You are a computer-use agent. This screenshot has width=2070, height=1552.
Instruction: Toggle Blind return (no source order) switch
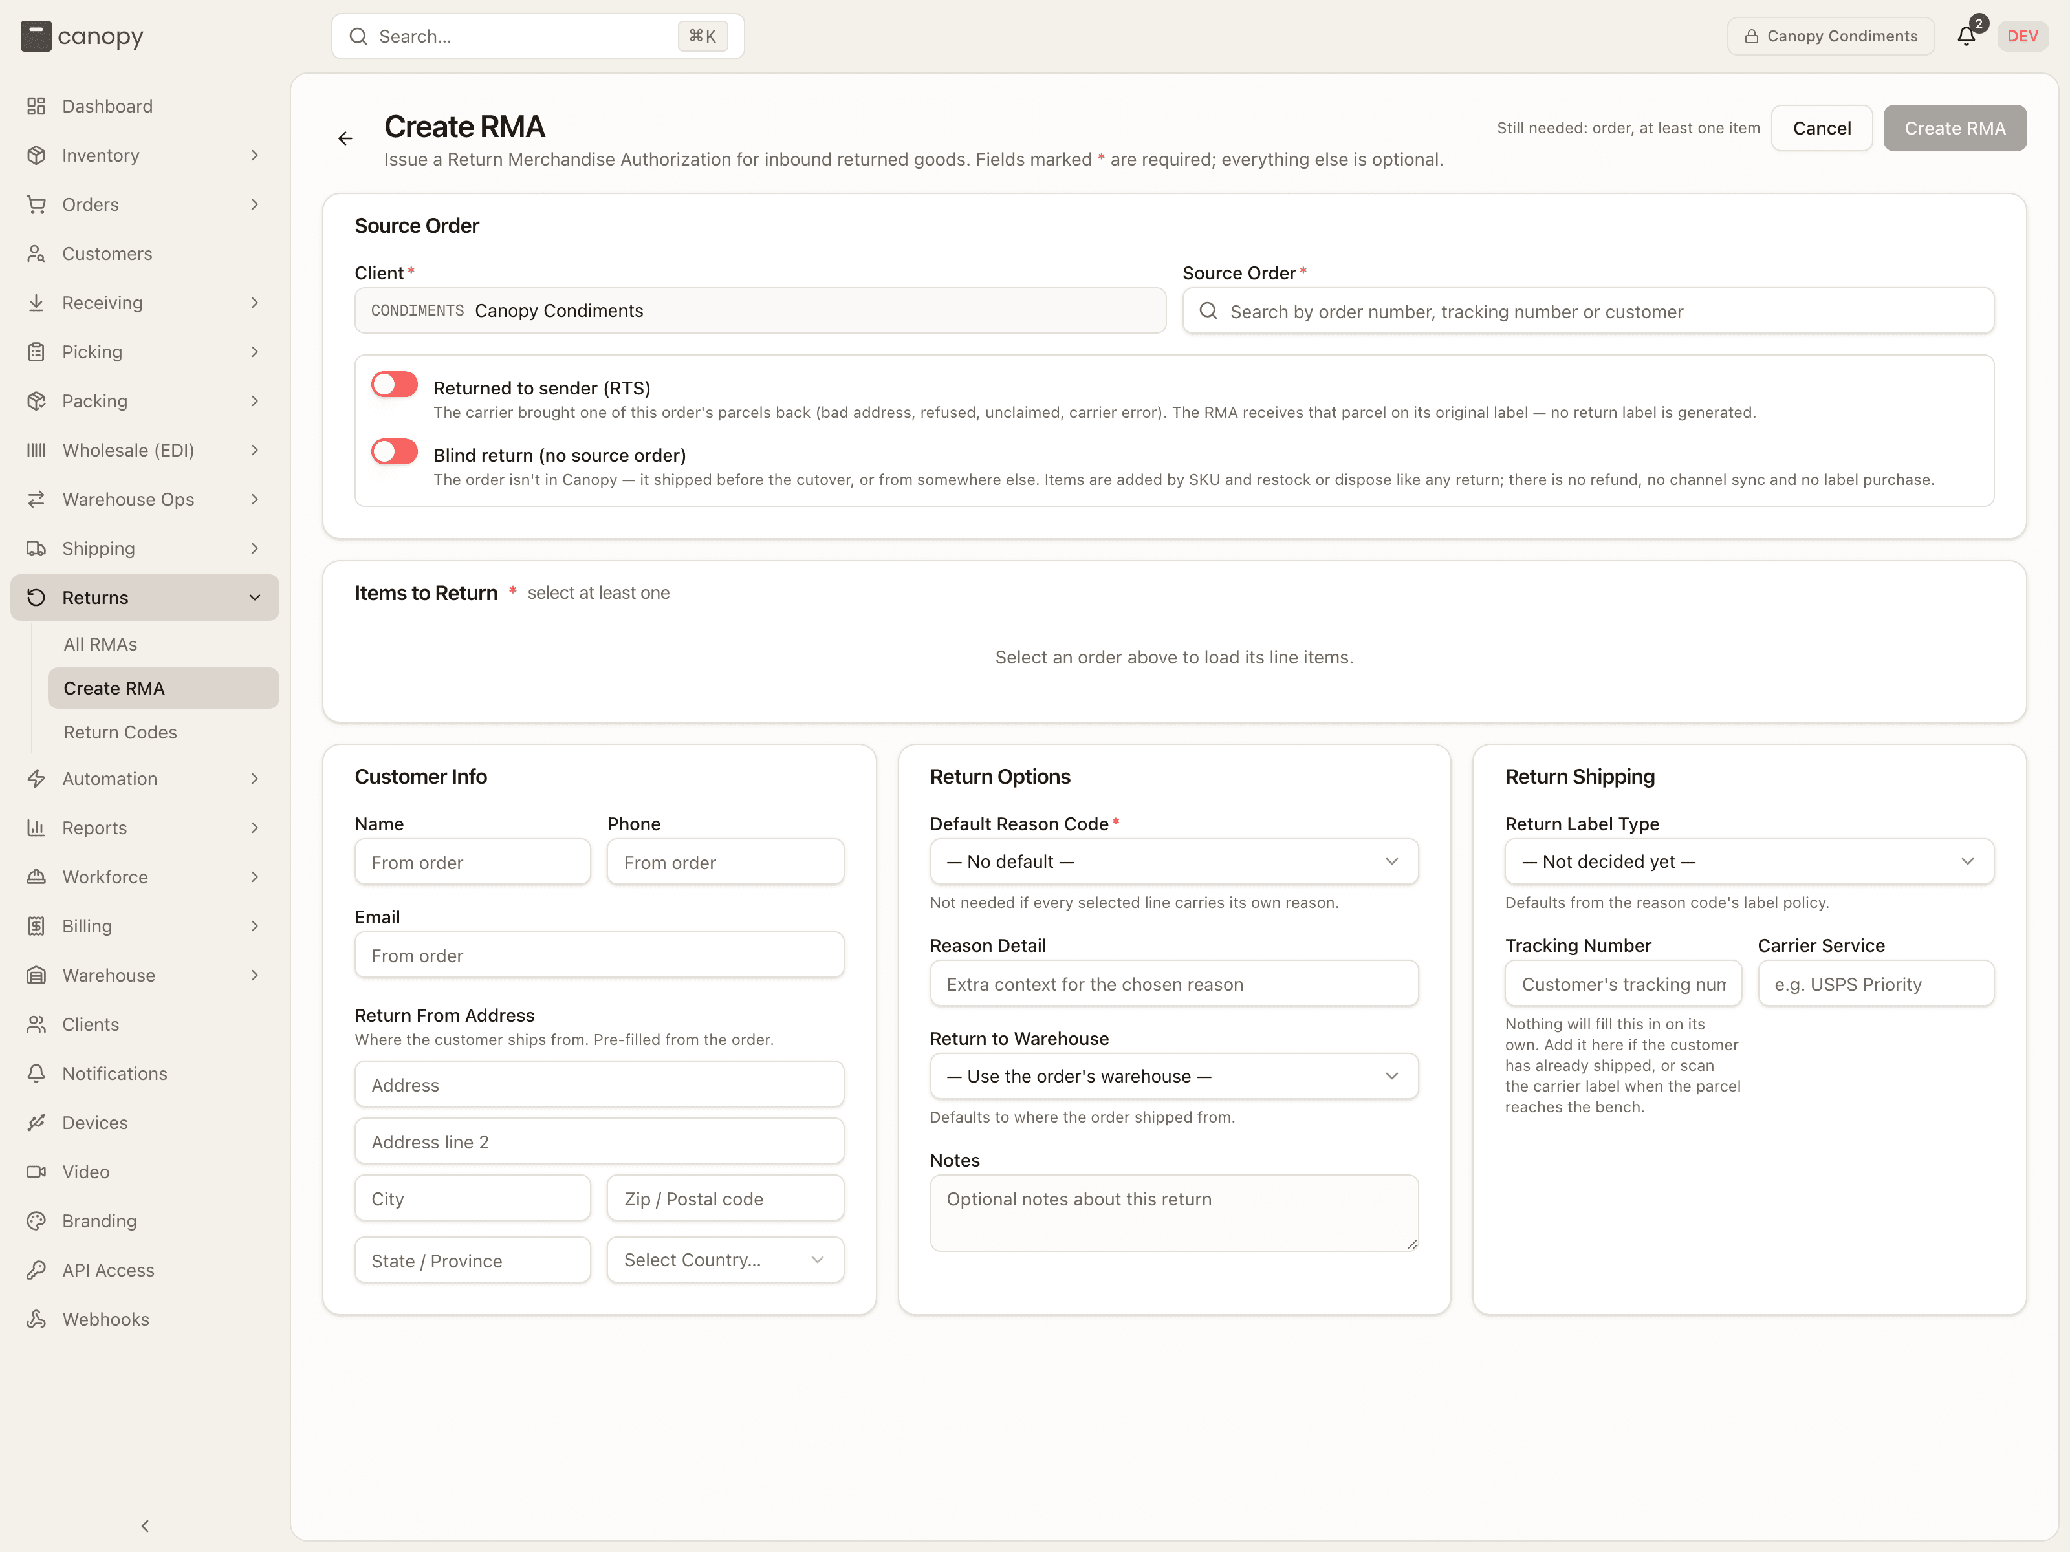[394, 452]
